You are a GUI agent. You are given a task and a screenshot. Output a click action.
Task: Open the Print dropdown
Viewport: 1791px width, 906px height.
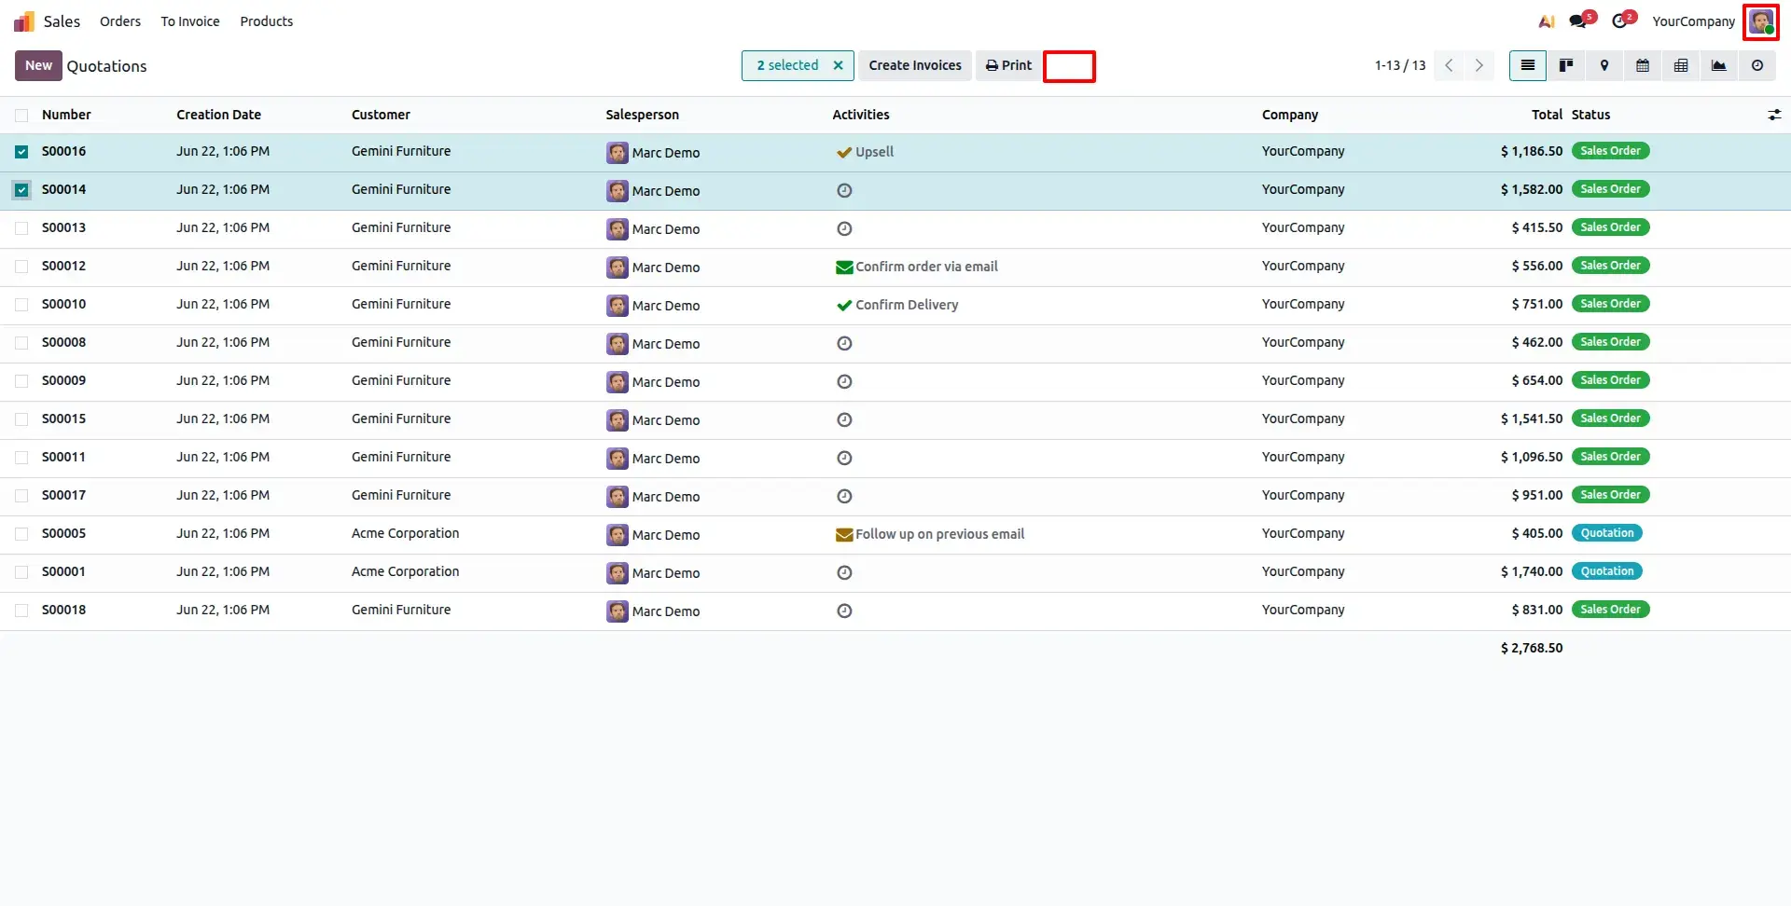[1008, 65]
